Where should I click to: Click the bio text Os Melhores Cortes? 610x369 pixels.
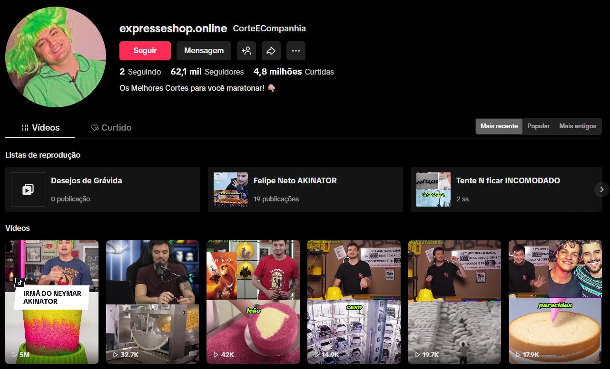(x=198, y=88)
